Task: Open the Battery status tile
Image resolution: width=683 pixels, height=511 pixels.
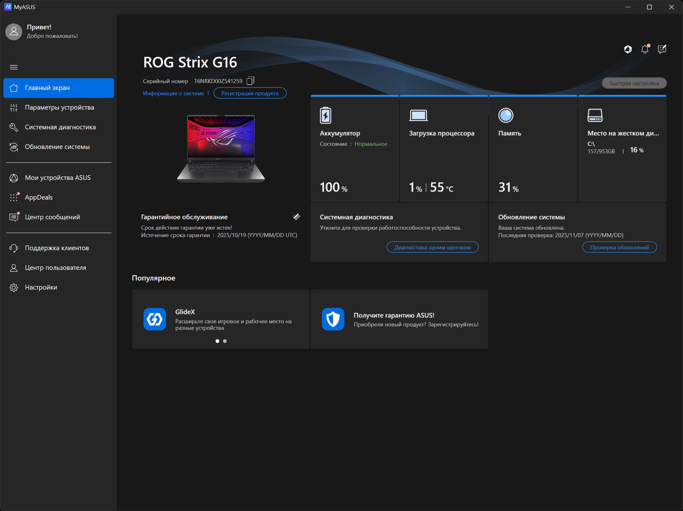Action: click(x=354, y=149)
